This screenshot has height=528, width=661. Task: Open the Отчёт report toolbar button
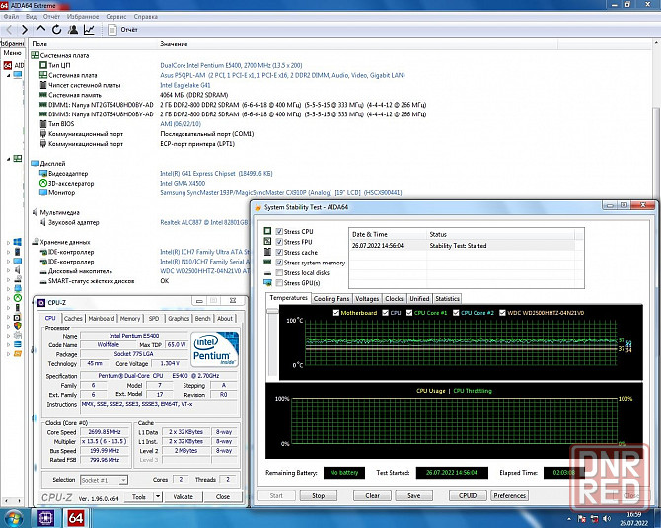click(122, 30)
